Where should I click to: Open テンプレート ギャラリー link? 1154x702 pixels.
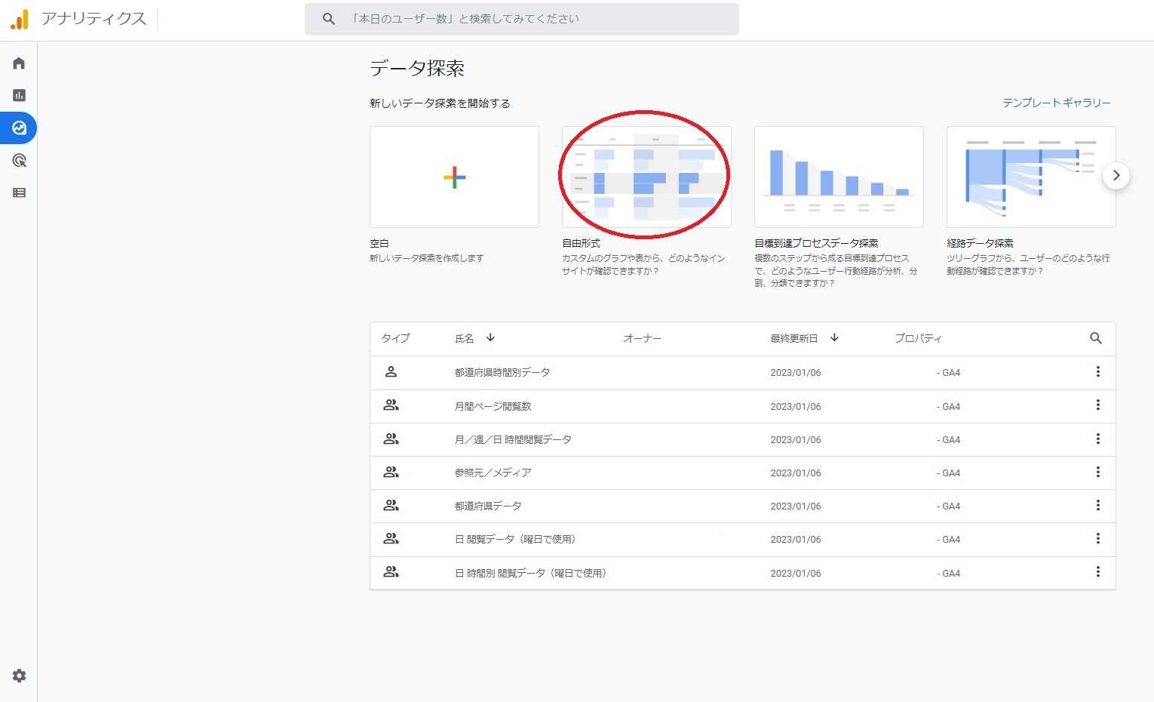(1057, 103)
